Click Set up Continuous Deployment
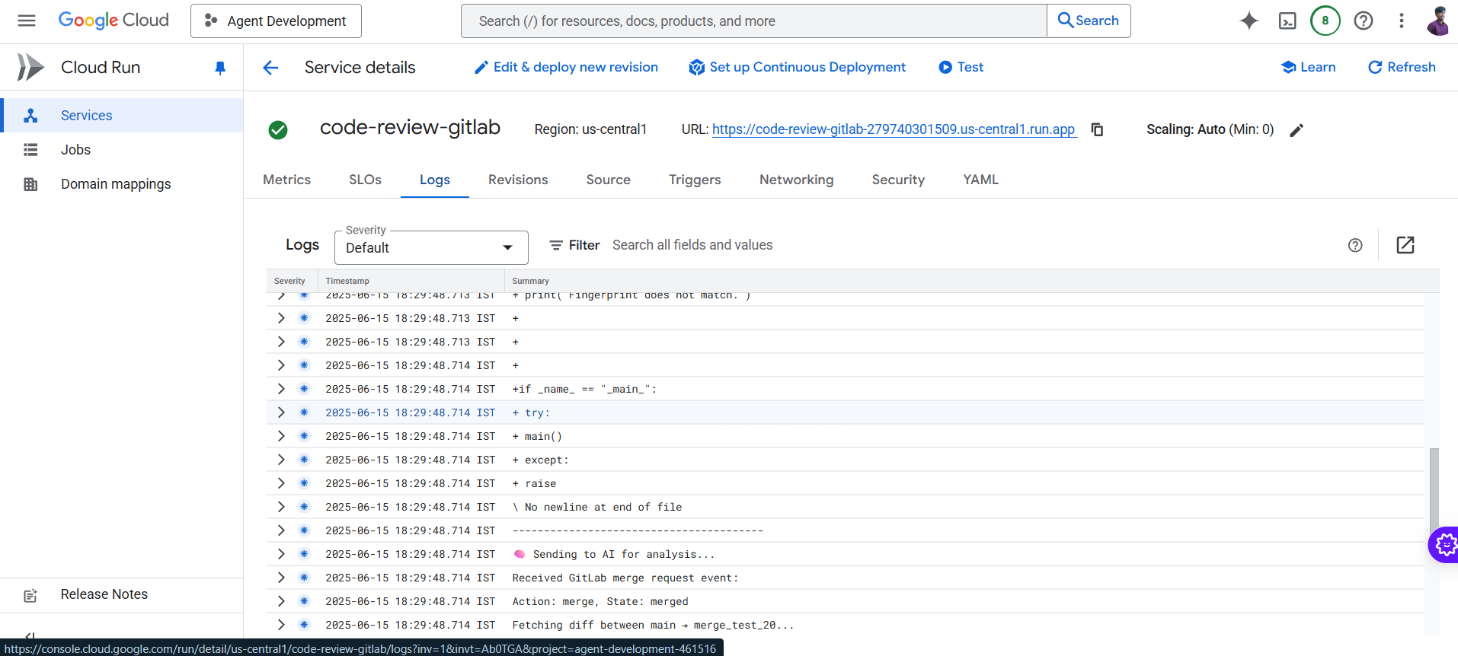1458x656 pixels. [797, 67]
